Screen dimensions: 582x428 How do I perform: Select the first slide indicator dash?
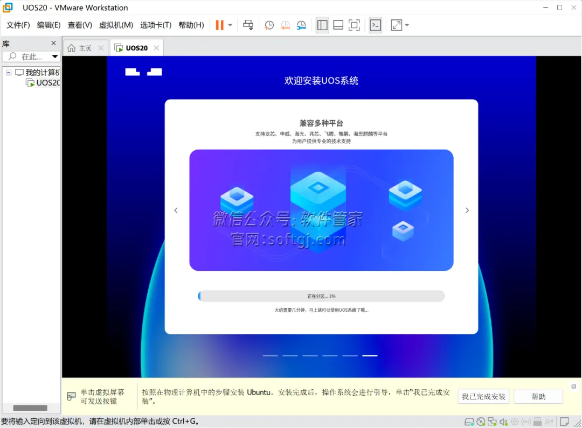[270, 356]
